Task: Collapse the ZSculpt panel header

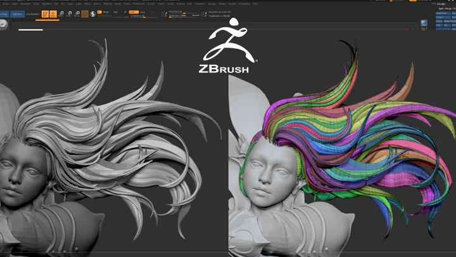Action: tap(441, 4)
